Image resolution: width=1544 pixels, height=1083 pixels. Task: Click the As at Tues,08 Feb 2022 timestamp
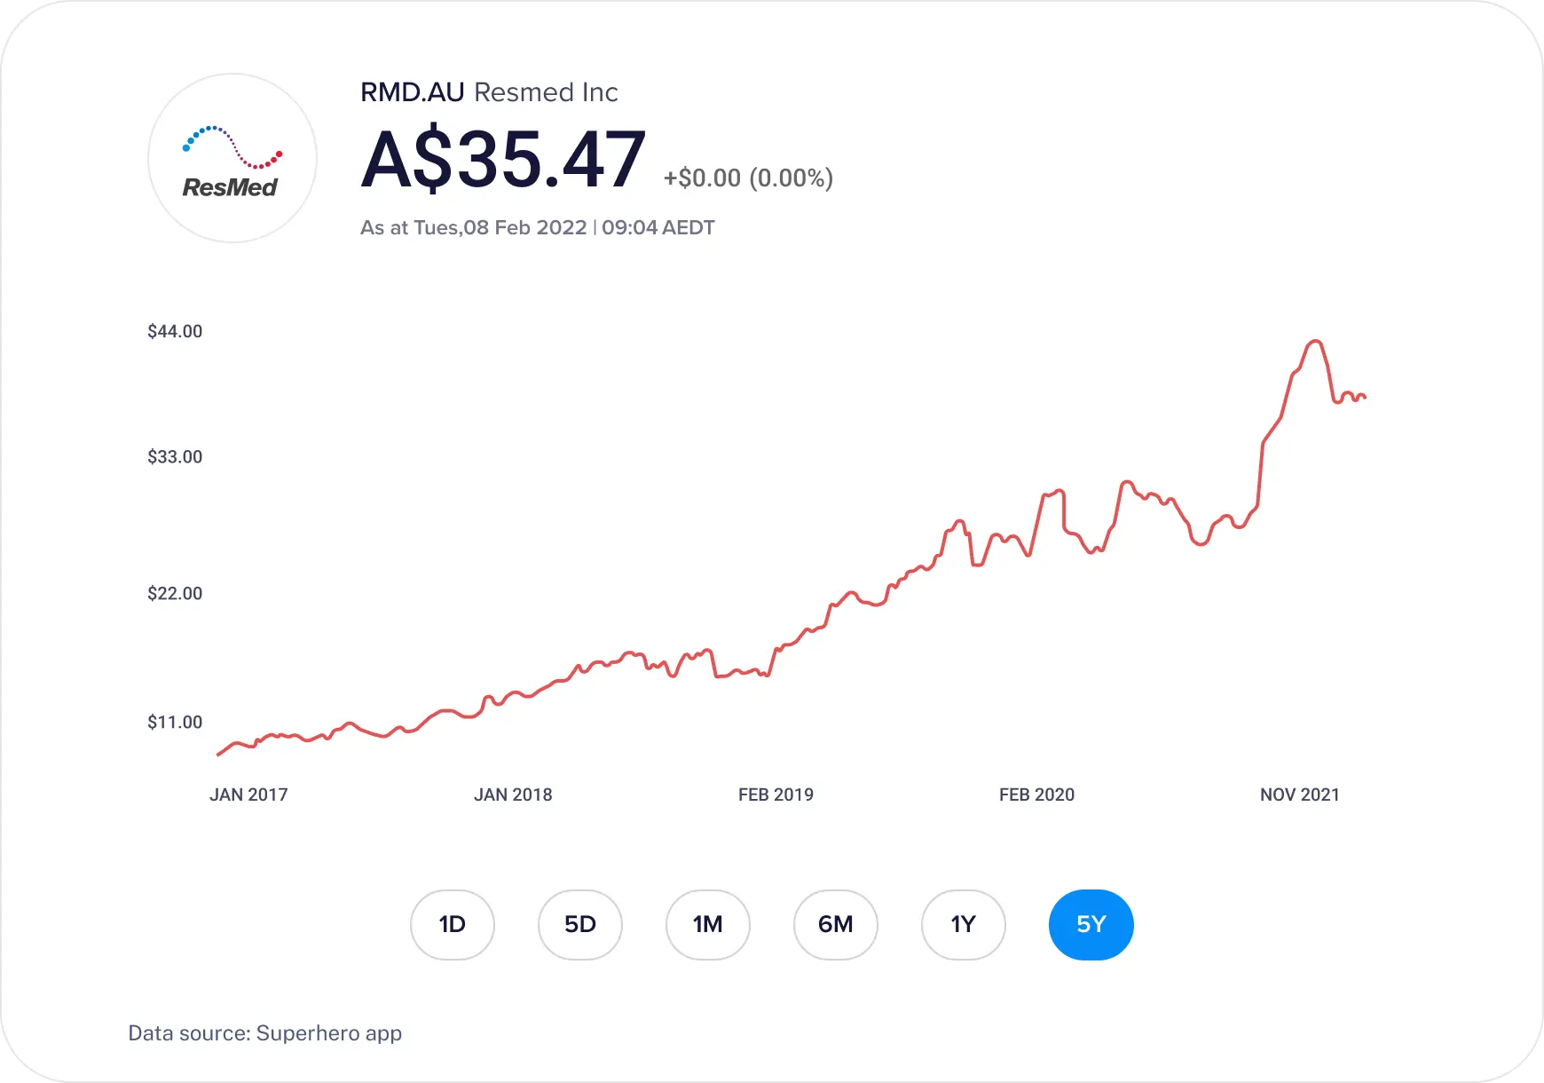(537, 227)
